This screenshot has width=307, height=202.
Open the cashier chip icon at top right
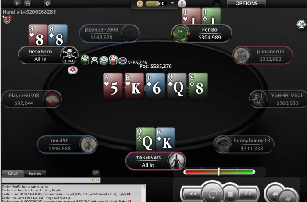[302, 25]
